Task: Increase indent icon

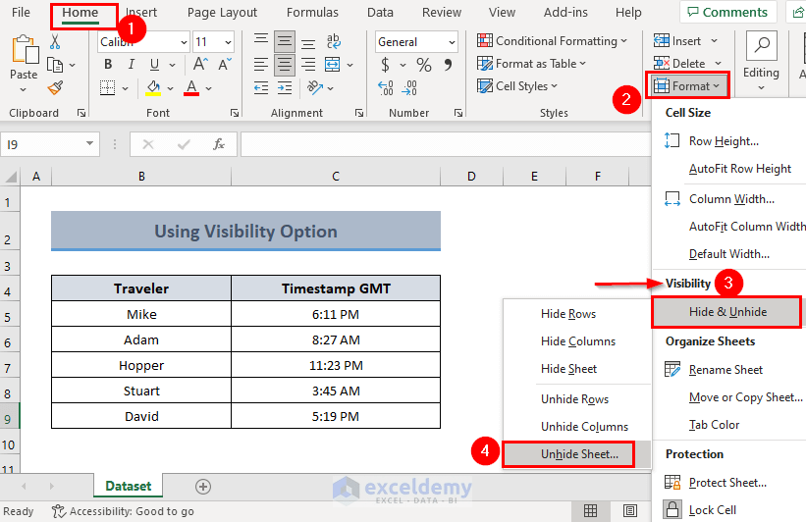Action: pos(285,88)
